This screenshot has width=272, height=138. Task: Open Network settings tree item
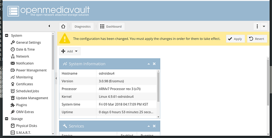coord(23,56)
